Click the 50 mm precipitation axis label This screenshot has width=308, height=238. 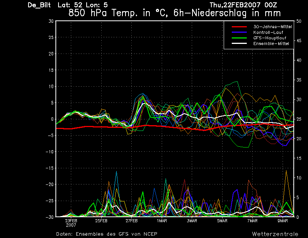click(299, 21)
